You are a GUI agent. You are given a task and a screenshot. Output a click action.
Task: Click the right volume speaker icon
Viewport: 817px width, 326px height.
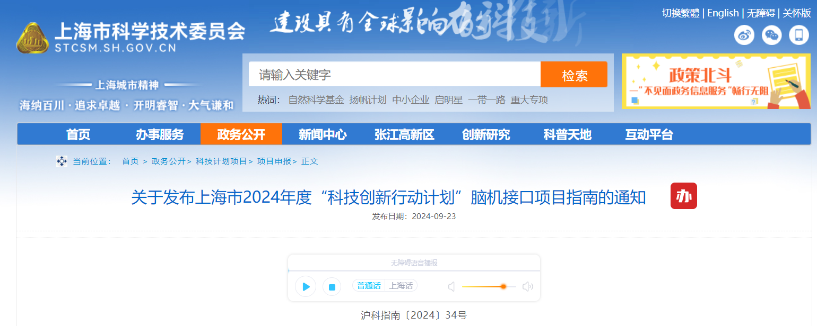pyautogui.click(x=527, y=286)
